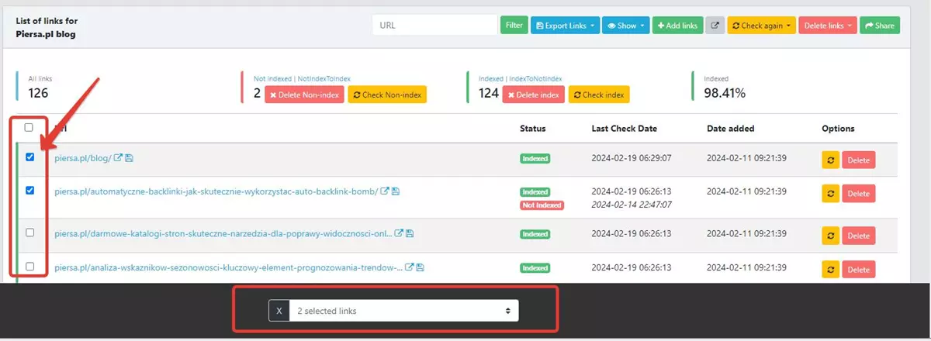
Task: Delete the piersa.pl/blog/ row
Action: click(859, 160)
